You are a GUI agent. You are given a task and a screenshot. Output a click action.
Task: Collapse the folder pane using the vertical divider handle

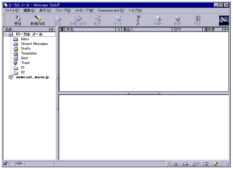57,94
